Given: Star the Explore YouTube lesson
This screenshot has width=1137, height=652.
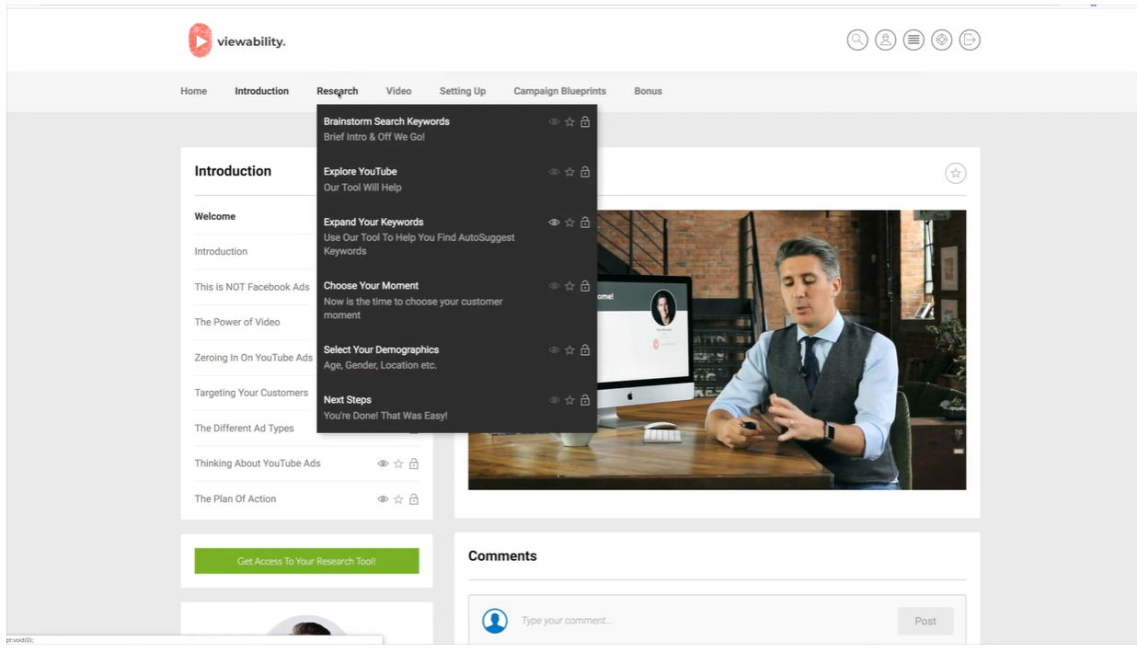Looking at the screenshot, I should (x=569, y=172).
